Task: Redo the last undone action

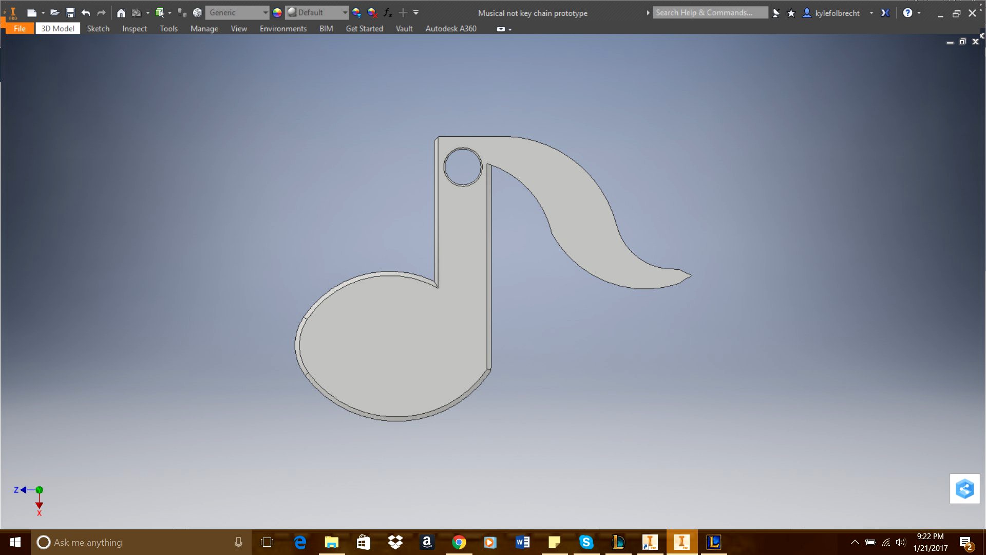Action: coord(102,12)
